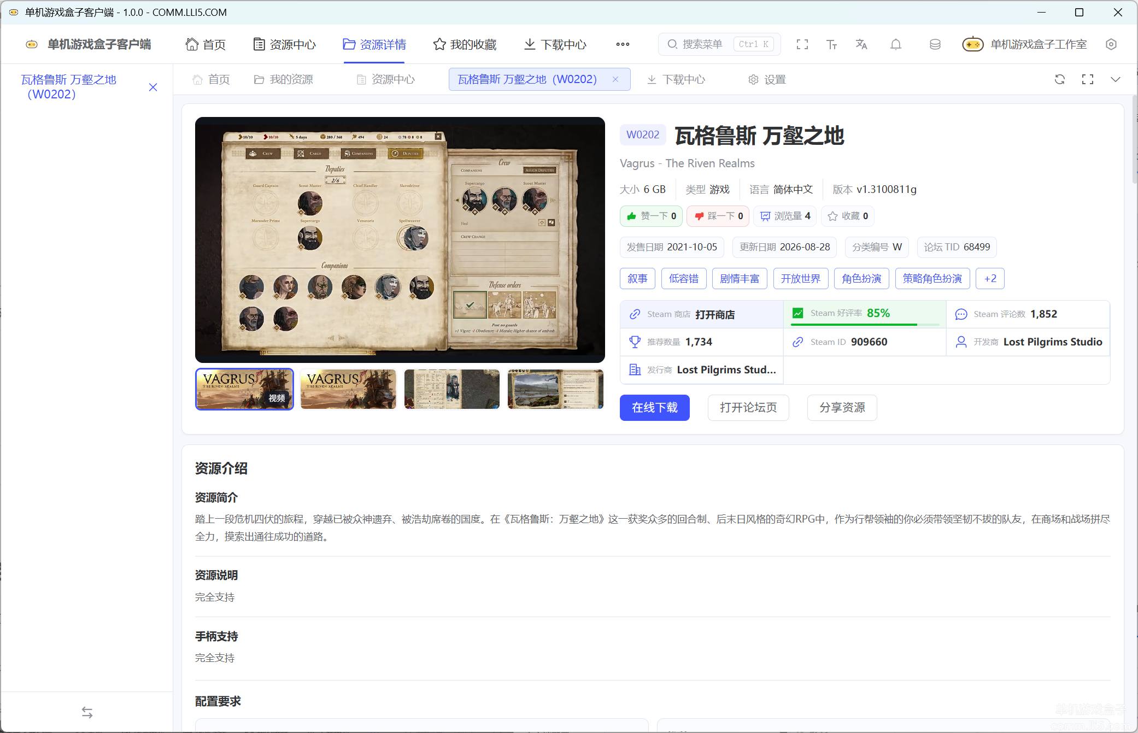Screen dimensions: 1138x733
Task: Click Steam ID 909660 link
Action: pos(864,342)
